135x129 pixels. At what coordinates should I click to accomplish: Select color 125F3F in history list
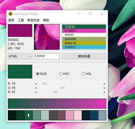click(84, 27)
